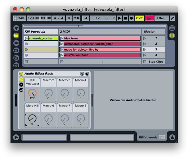The width and height of the screenshot is (188, 158).
Task: Click the 12. 3. 2 position display
Action: point(103,18)
